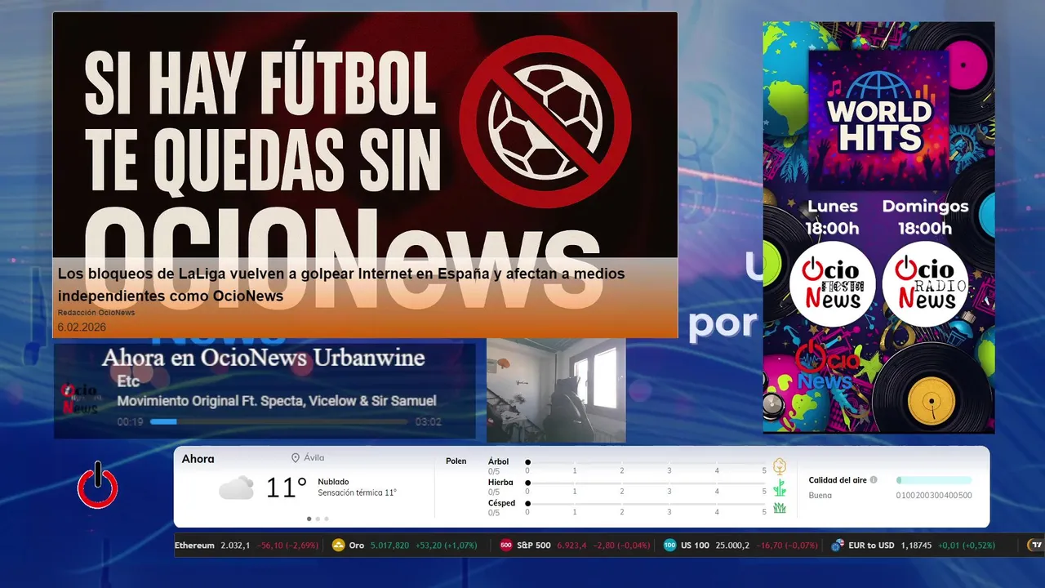Click the TradingView logo in the ticker
Image resolution: width=1045 pixels, height=588 pixels.
coord(1036,546)
